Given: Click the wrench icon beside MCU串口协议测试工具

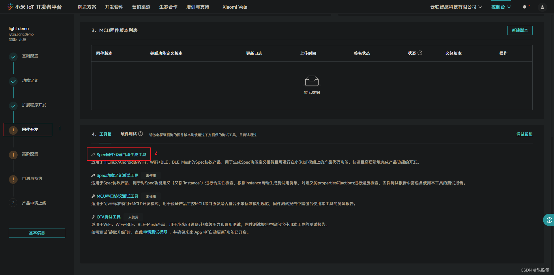Looking at the screenshot, I should click(x=93, y=196).
